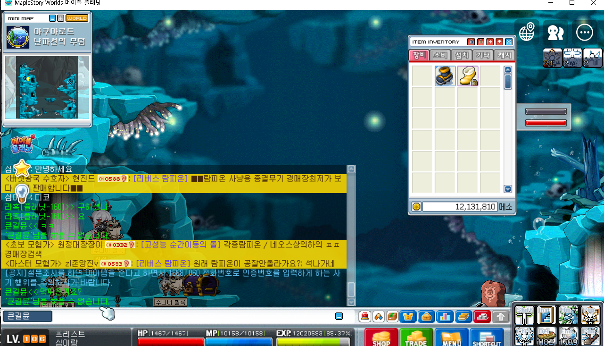This screenshot has width=604, height=346.
Task: Use the Ins quick slot skill
Action: coord(546,314)
